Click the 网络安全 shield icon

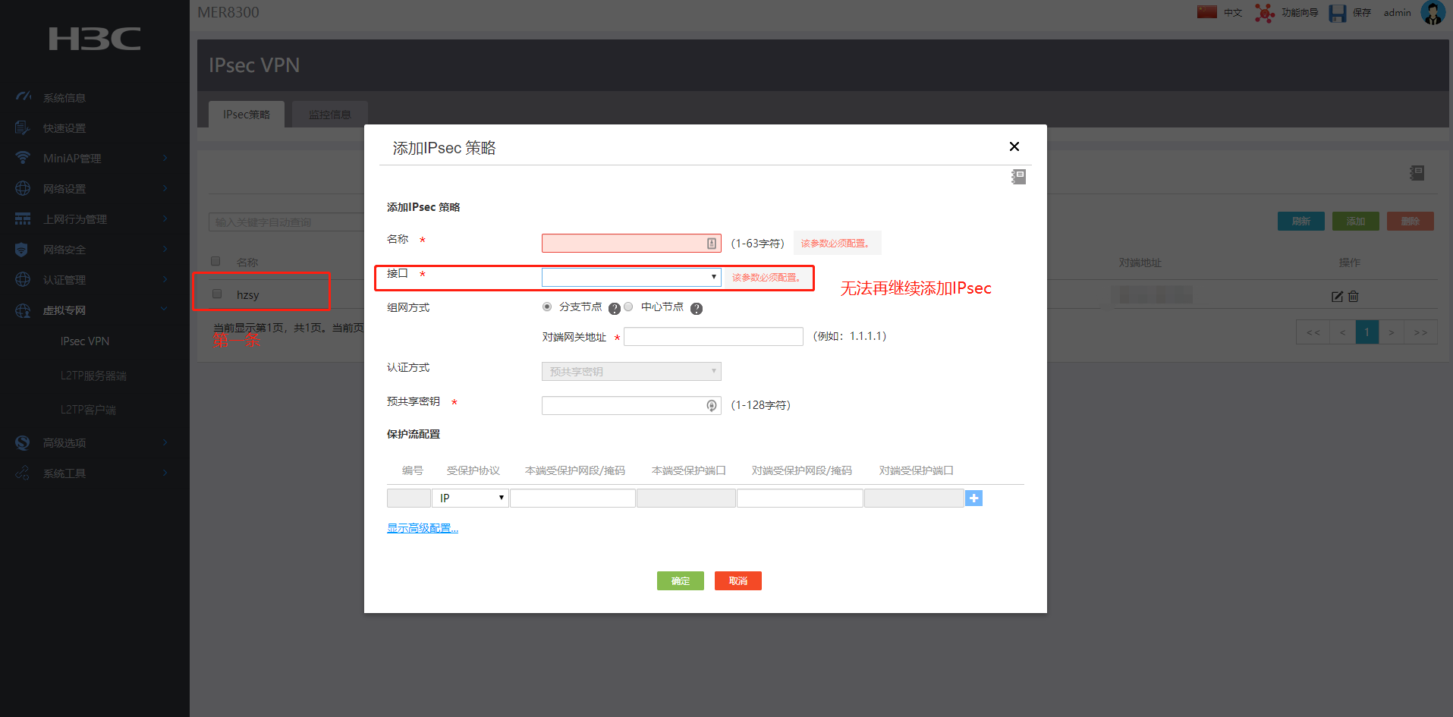point(22,250)
